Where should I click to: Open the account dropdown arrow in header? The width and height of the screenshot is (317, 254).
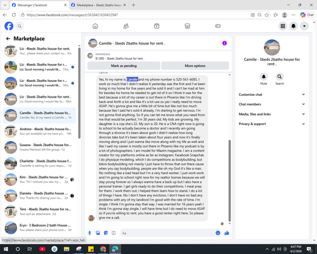pos(304,26)
